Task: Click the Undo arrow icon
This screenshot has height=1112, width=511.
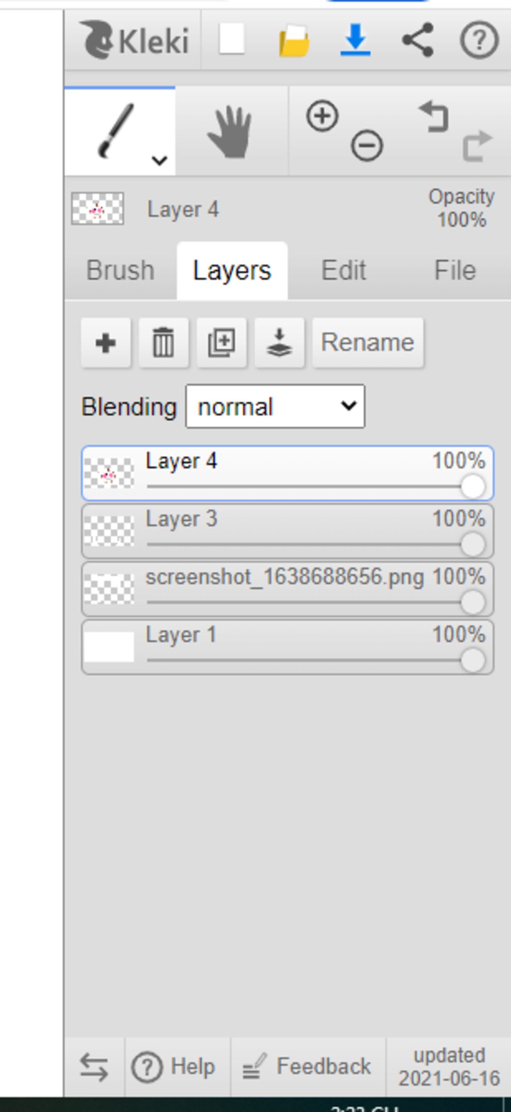Action: (434, 116)
